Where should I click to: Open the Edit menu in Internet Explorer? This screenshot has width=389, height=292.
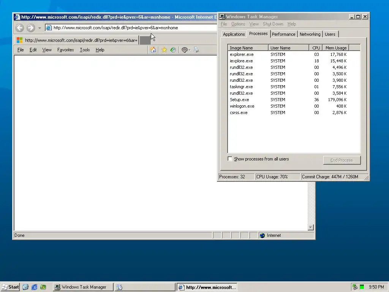tap(33, 50)
